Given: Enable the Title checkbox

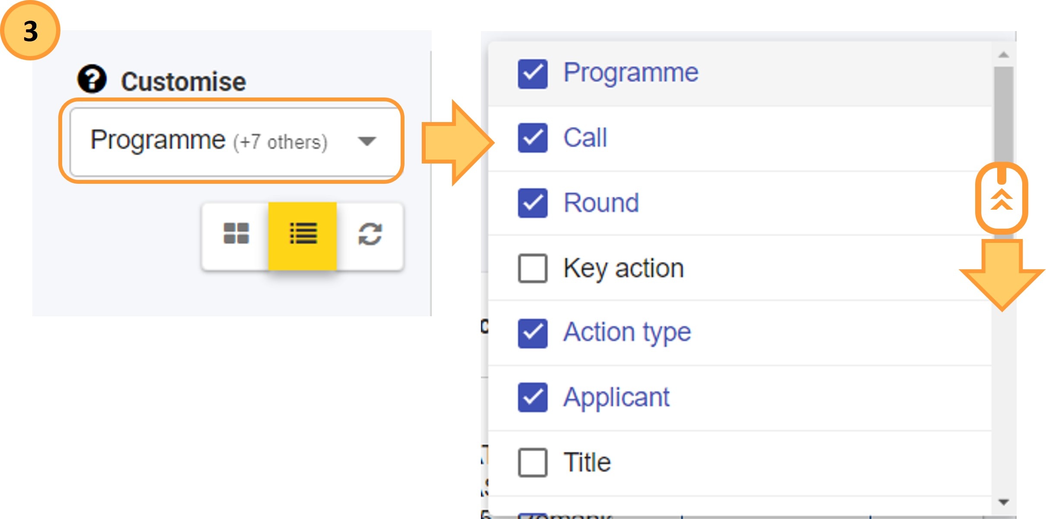Looking at the screenshot, I should tap(533, 462).
